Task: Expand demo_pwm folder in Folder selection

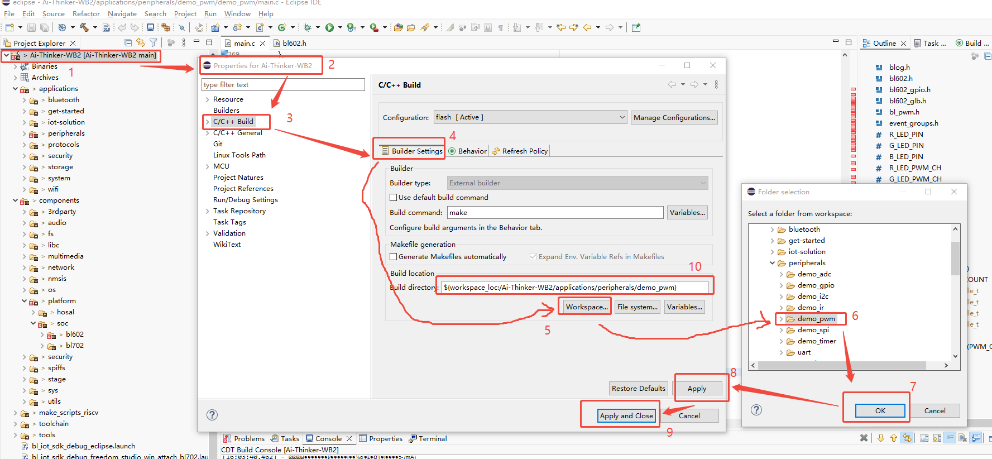Action: tap(781, 319)
